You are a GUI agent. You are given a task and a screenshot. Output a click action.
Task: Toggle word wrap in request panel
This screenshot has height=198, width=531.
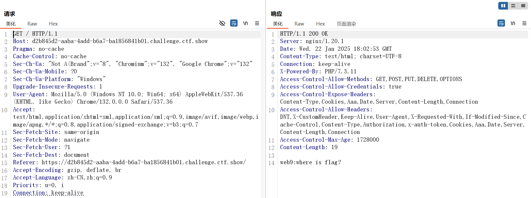(x=234, y=23)
